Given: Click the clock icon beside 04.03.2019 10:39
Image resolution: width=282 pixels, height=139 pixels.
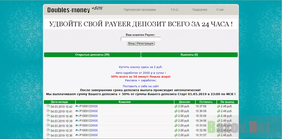Looking at the screenshot, I should (48, 120).
